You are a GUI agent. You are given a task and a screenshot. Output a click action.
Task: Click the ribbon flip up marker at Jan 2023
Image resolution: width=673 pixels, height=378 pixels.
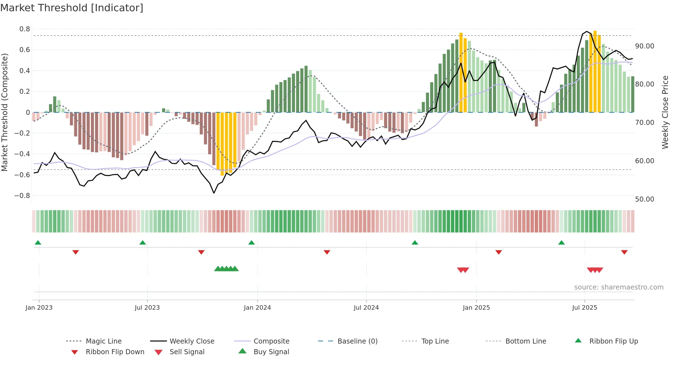coord(38,242)
